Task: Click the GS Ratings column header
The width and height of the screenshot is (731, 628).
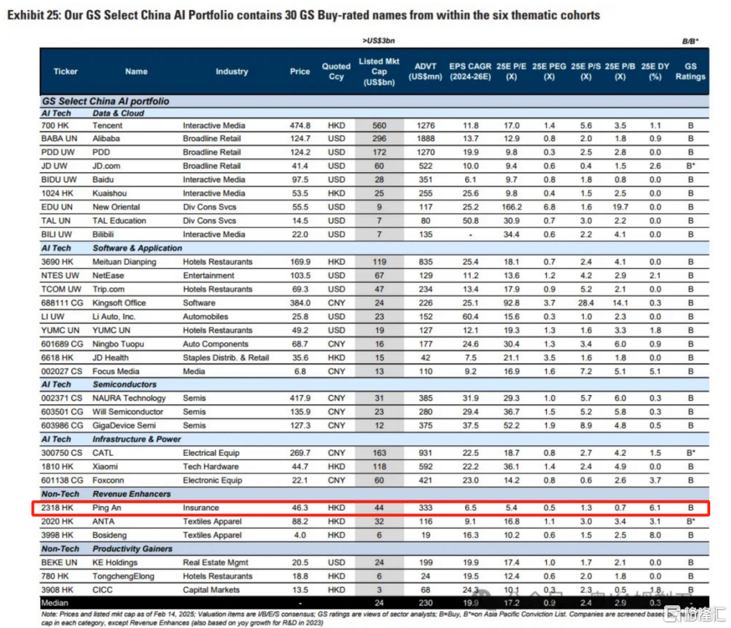Action: pyautogui.click(x=690, y=71)
